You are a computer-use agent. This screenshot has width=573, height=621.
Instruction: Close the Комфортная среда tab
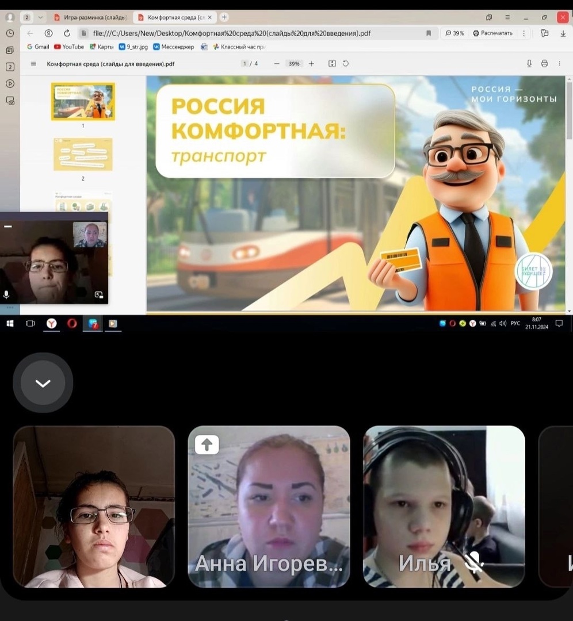pos(210,17)
